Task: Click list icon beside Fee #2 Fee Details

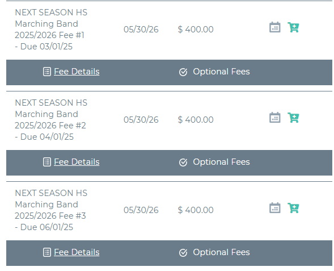Action: coord(47,162)
